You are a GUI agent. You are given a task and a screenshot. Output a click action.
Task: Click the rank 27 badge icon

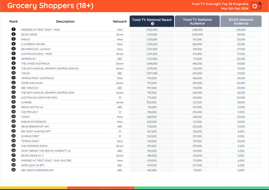point(13,155)
